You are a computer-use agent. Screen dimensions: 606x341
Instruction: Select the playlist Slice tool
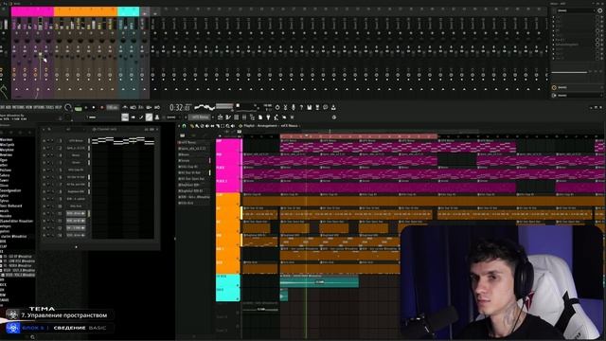(x=218, y=126)
